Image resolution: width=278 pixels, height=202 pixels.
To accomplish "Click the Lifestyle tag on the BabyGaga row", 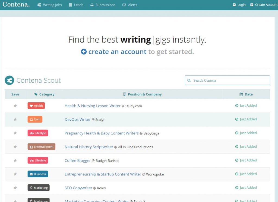I will coord(38,133).
